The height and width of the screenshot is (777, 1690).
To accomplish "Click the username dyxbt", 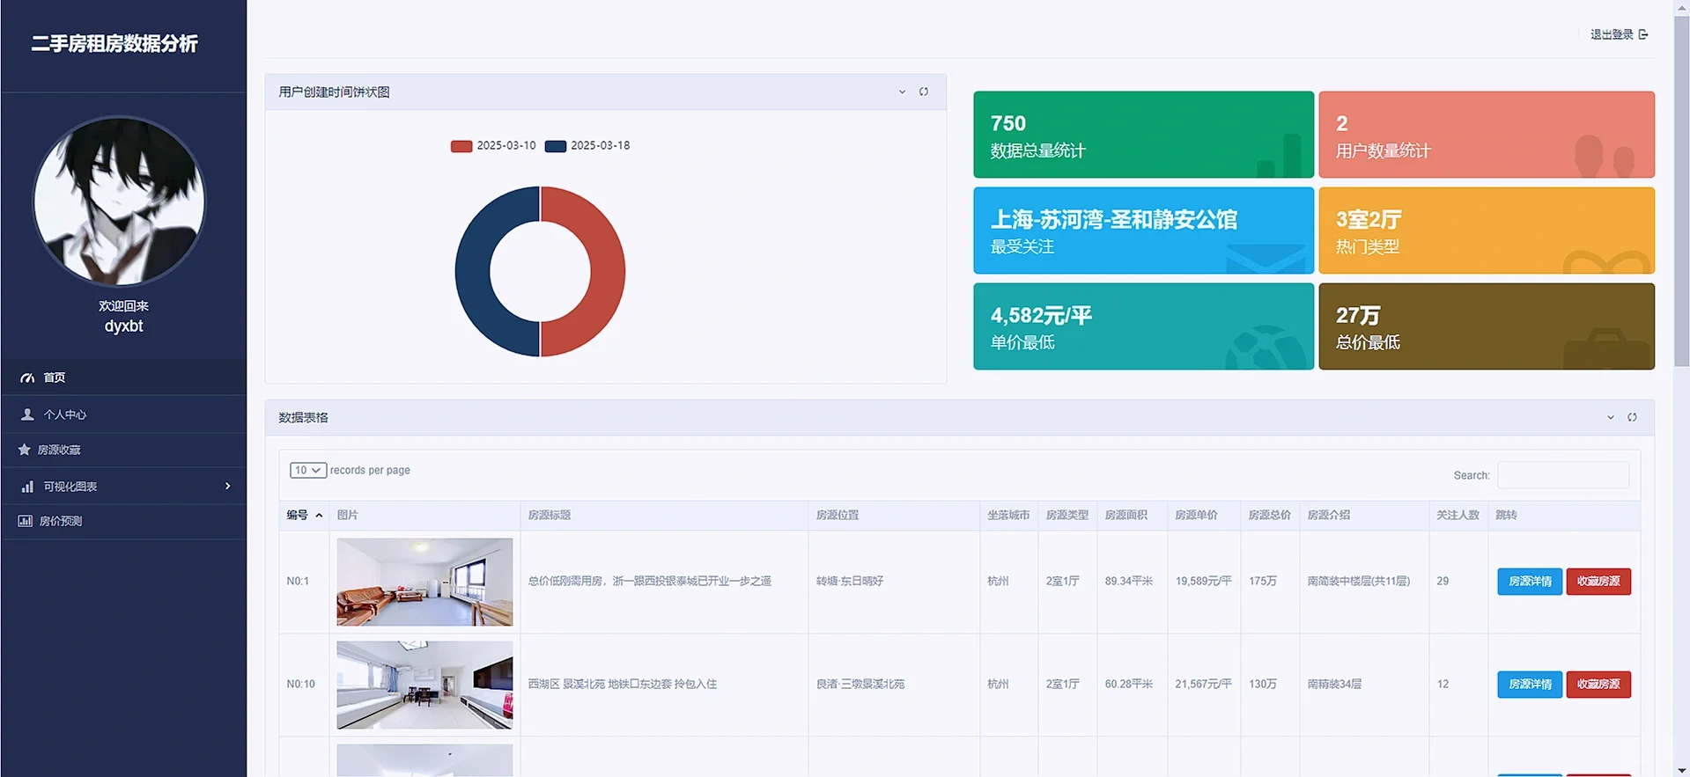I will (x=123, y=326).
